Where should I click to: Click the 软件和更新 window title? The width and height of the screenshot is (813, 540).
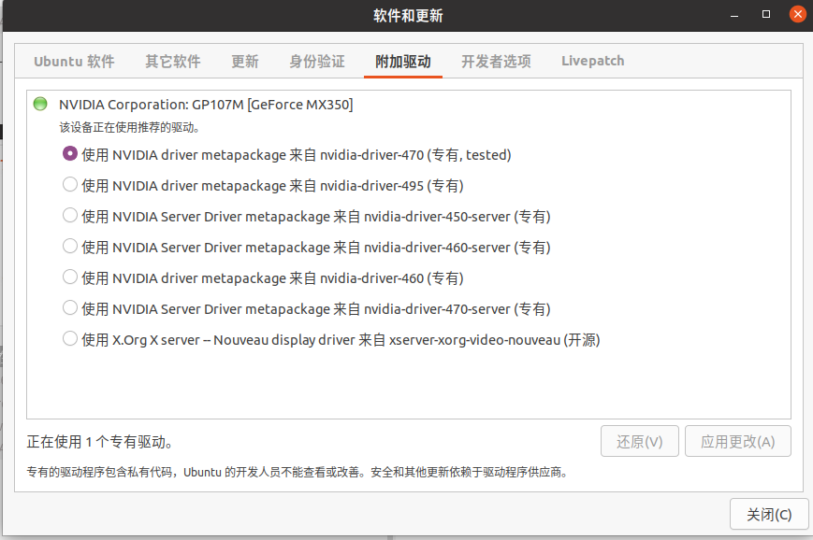point(408,16)
